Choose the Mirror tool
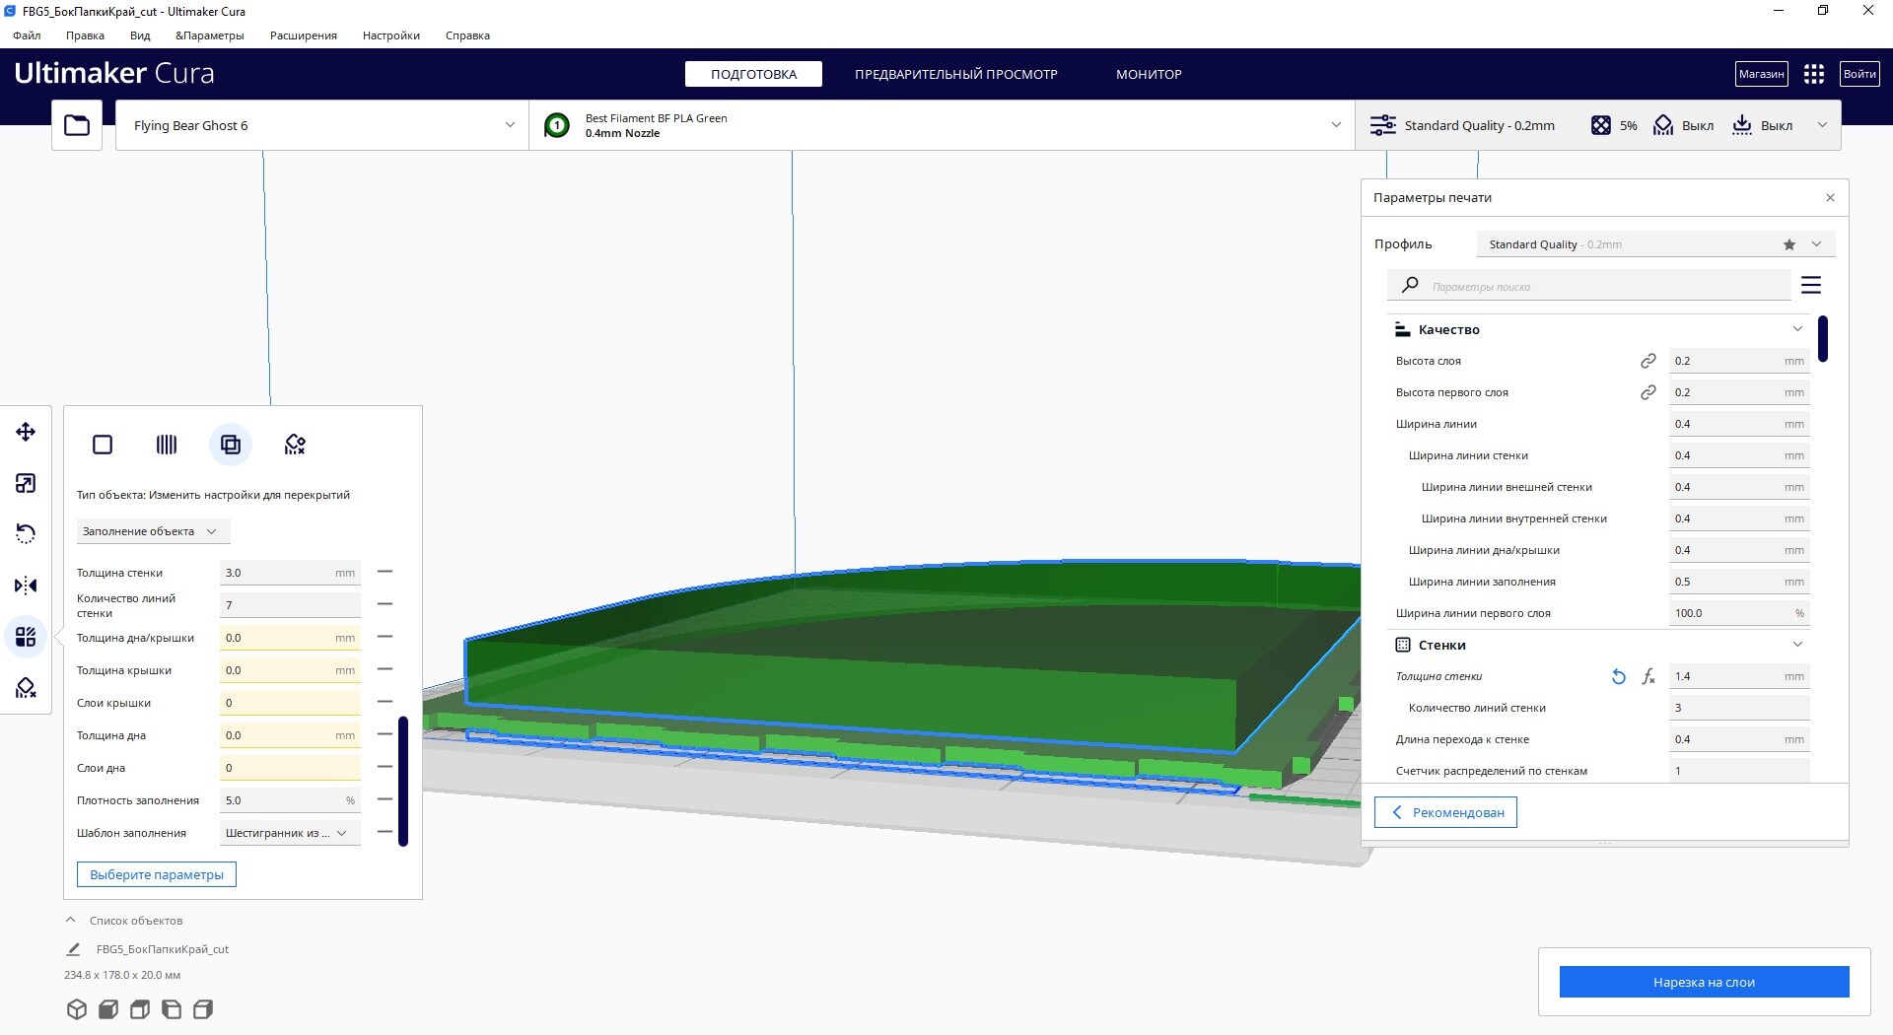 26,586
